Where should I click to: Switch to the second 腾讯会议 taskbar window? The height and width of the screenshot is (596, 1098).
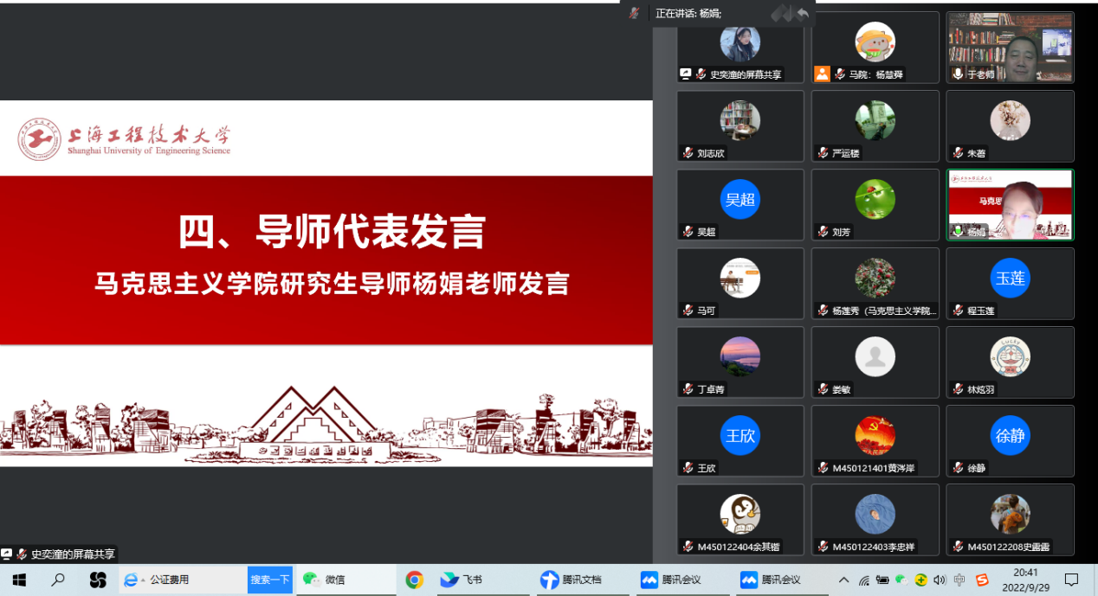(x=771, y=580)
